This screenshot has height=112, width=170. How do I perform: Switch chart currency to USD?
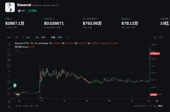click(x=37, y=37)
